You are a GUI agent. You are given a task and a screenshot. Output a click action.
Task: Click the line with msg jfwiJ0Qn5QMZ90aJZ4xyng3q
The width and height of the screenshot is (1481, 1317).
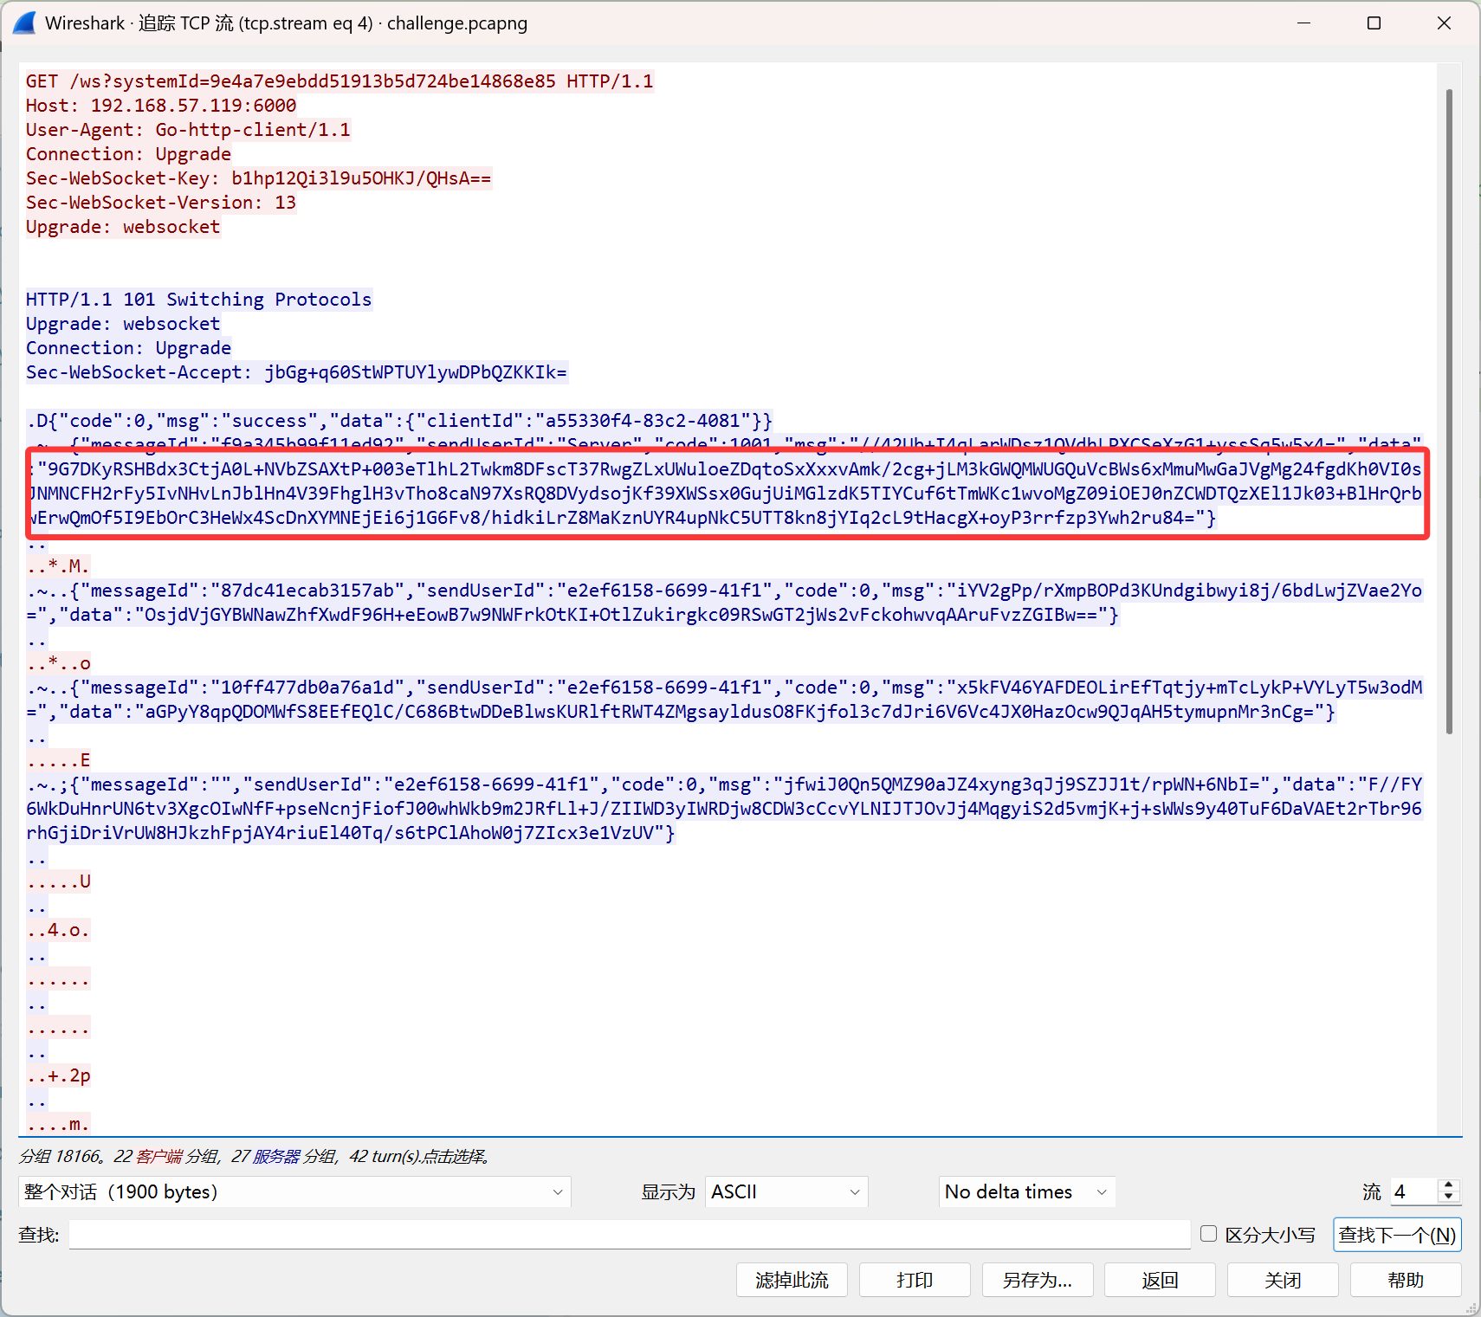tap(724, 784)
